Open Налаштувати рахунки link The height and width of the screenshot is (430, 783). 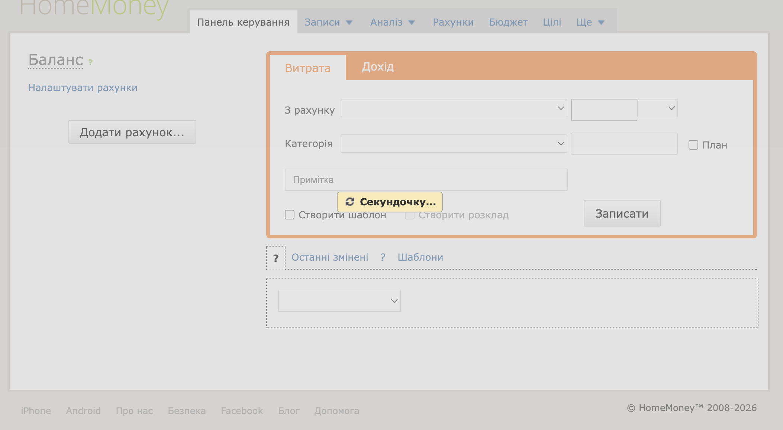[83, 88]
